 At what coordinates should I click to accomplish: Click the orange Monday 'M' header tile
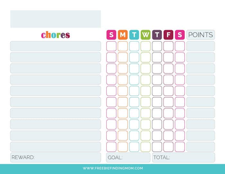(x=123, y=35)
